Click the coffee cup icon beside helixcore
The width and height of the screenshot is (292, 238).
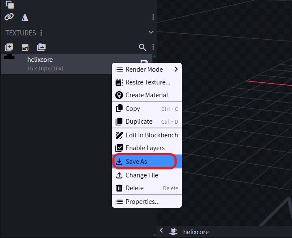point(174,232)
